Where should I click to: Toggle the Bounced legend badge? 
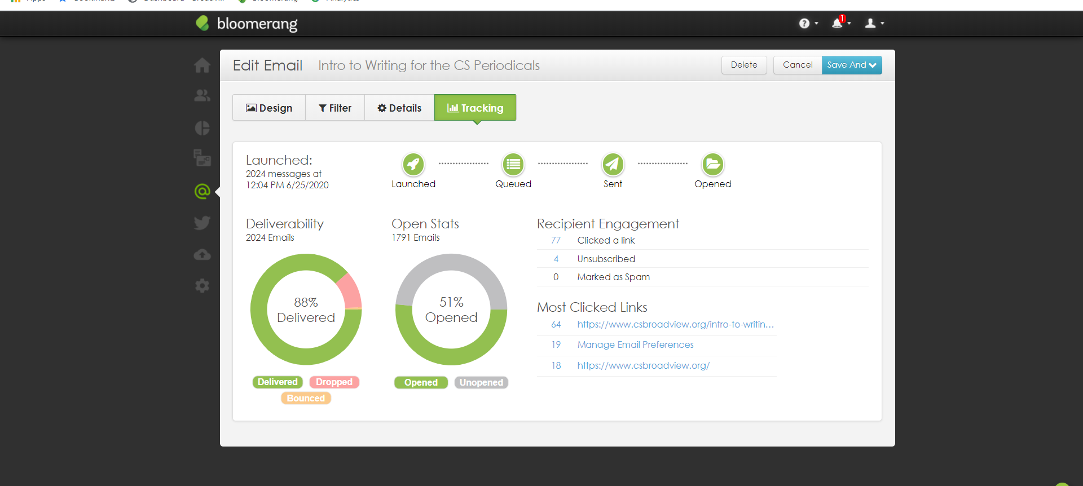(306, 398)
